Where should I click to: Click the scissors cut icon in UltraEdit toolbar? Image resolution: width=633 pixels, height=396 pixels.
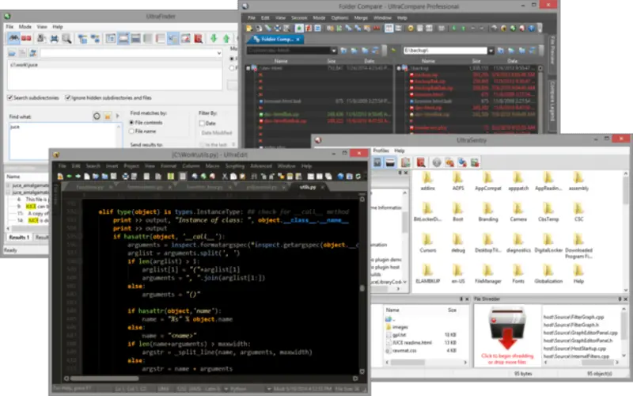225,176
